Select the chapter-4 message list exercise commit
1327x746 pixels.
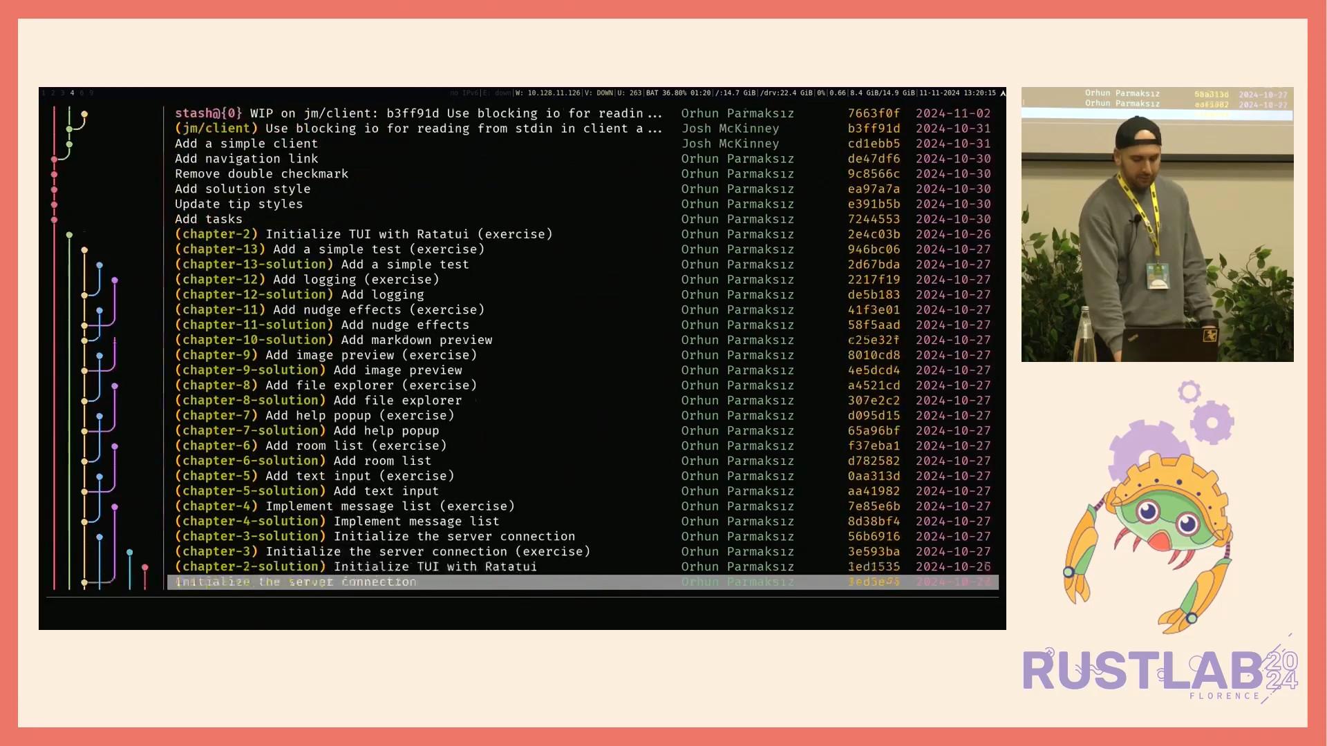click(x=583, y=506)
